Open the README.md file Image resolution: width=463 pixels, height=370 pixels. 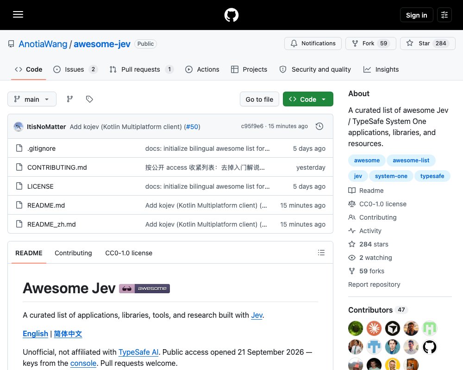[46, 205]
